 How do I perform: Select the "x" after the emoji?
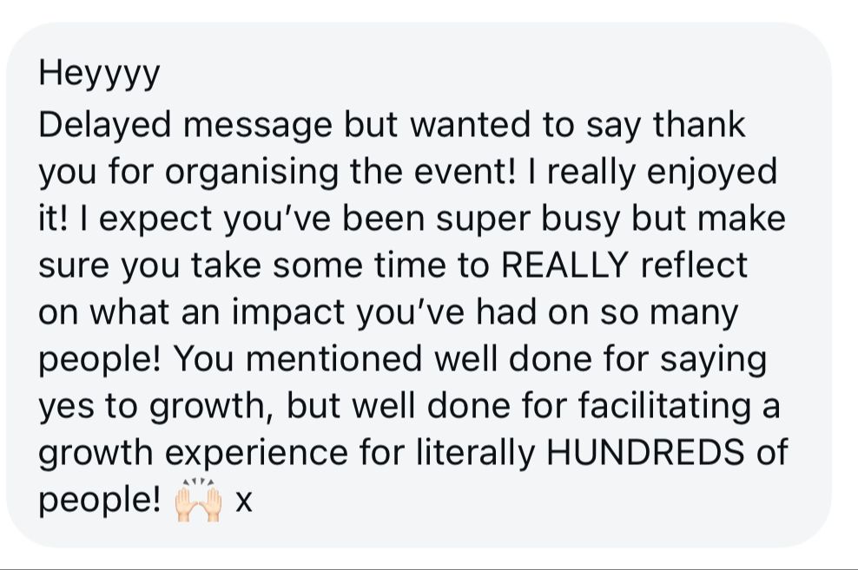pyautogui.click(x=243, y=501)
